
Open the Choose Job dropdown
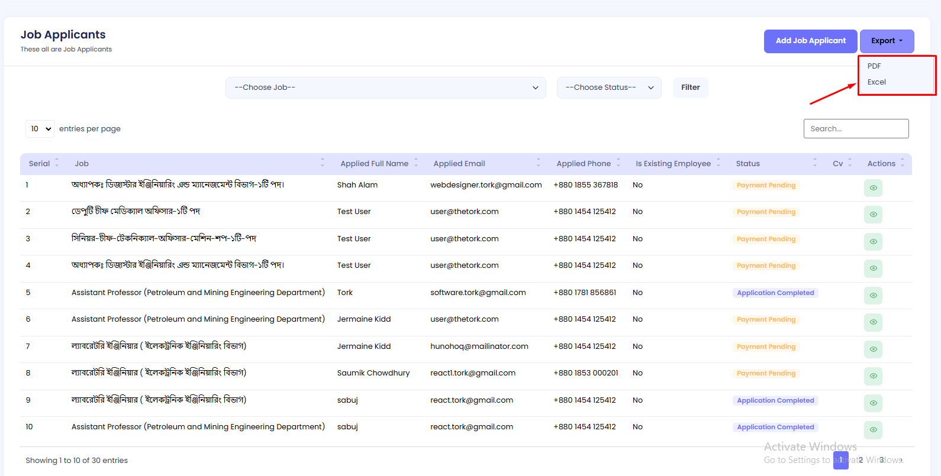coord(385,88)
